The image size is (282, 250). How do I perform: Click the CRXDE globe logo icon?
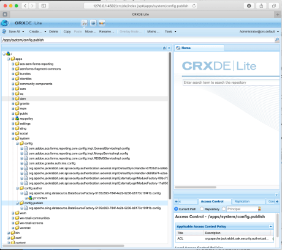click(x=5, y=23)
